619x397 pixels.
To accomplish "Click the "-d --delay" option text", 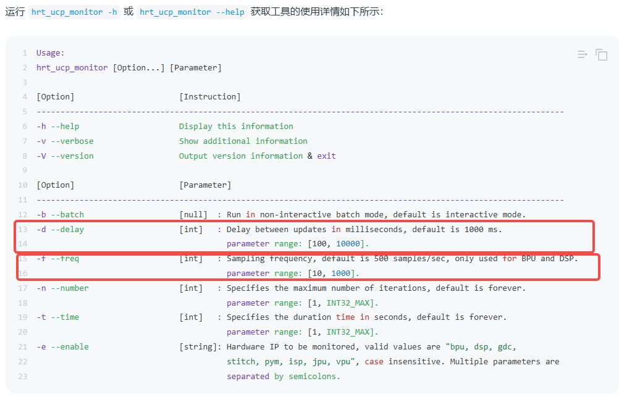I will 60,230.
